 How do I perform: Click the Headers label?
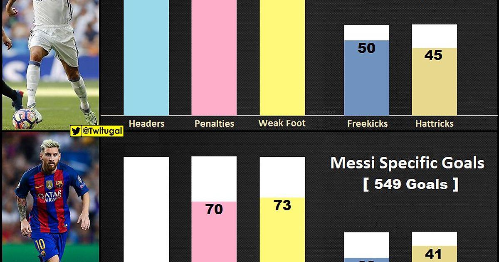pos(146,124)
